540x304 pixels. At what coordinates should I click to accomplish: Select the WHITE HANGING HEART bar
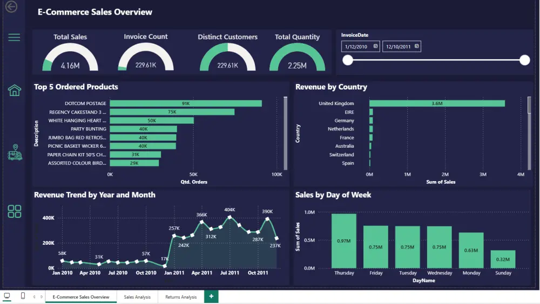coord(152,121)
